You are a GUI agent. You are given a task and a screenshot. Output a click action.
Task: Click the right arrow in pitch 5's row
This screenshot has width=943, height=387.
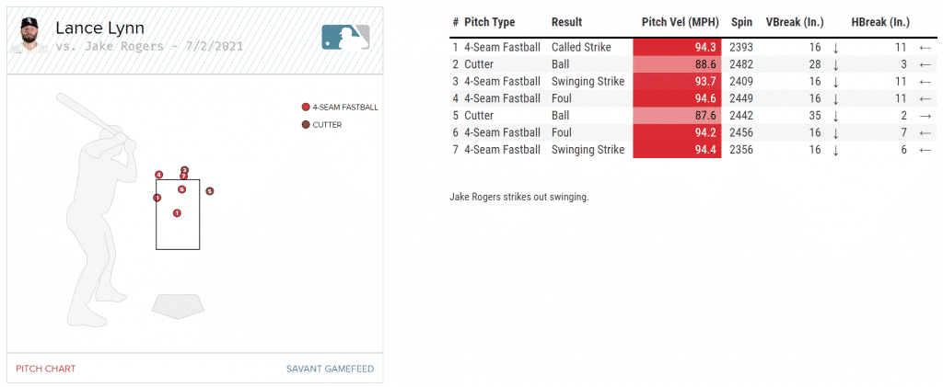coord(925,116)
